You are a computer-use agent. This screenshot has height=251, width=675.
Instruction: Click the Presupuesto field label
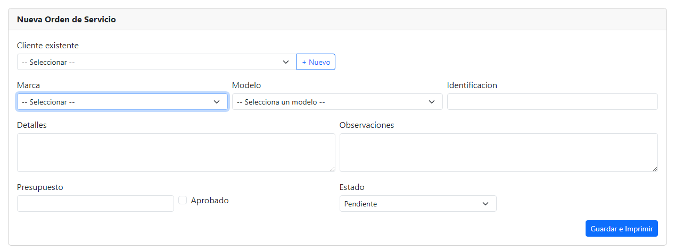pos(40,187)
